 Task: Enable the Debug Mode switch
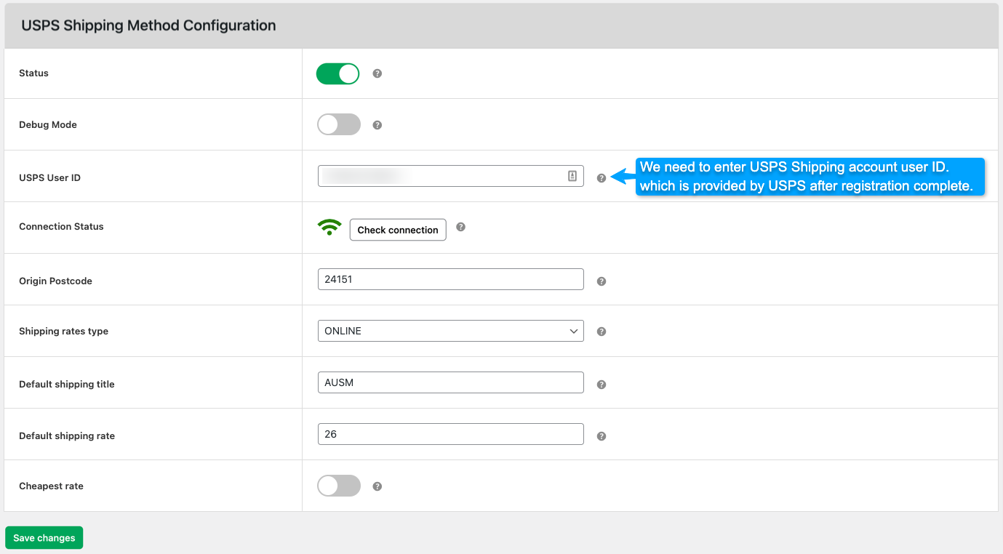(x=339, y=124)
